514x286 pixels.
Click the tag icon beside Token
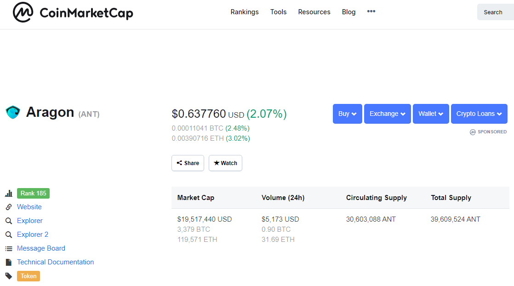[x=9, y=276]
